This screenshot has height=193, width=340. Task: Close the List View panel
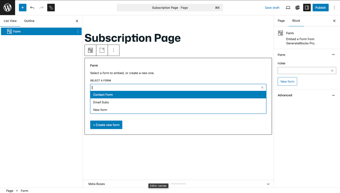point(77,21)
